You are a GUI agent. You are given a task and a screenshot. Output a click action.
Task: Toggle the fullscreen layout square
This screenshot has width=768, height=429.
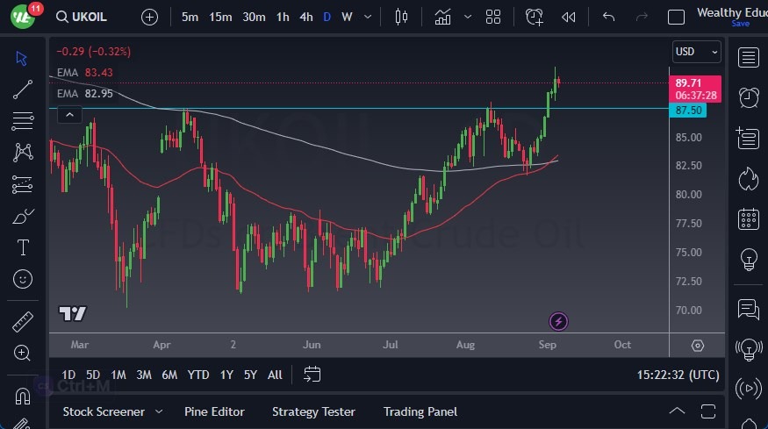pyautogui.click(x=676, y=17)
